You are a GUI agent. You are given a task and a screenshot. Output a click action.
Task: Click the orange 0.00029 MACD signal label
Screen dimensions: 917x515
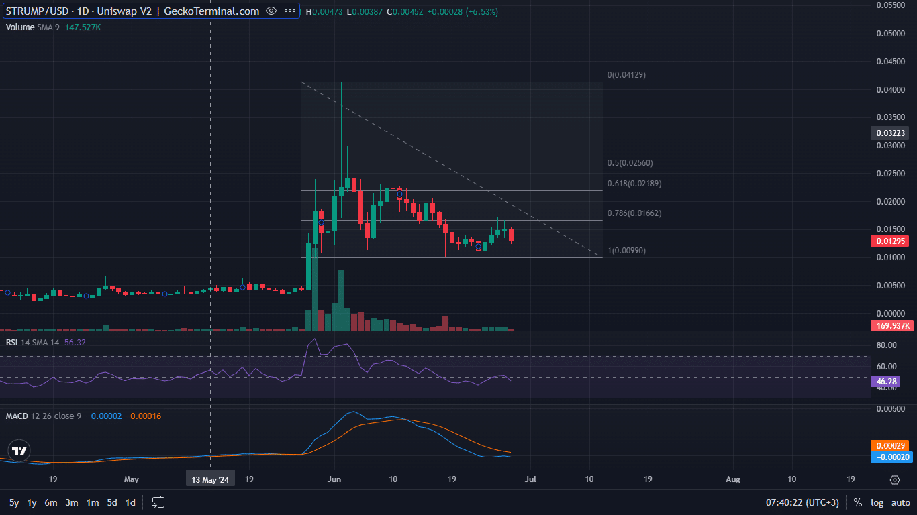click(891, 445)
